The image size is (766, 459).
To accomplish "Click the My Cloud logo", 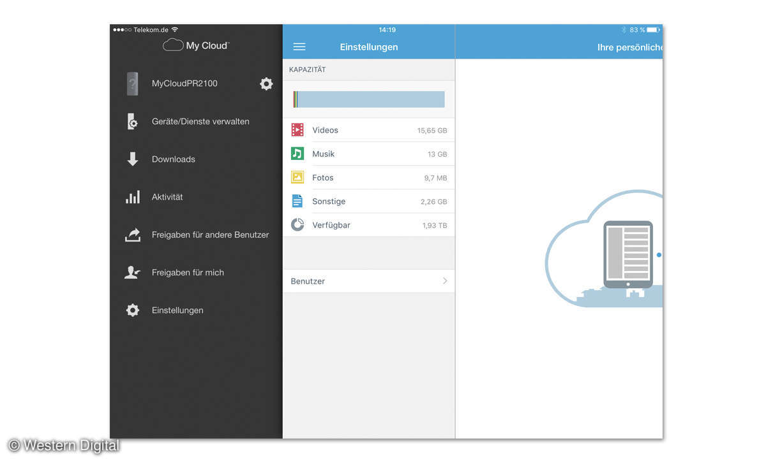I will [196, 45].
